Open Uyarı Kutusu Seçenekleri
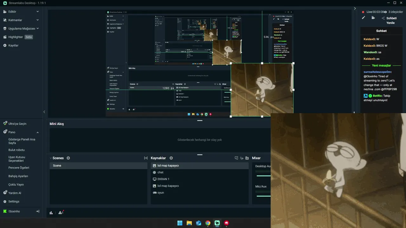 click(17, 159)
